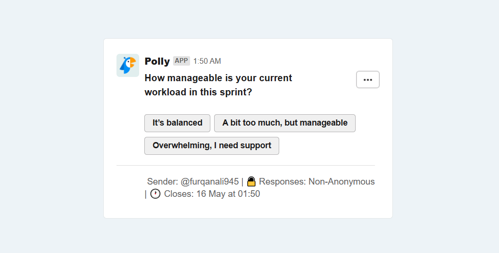
Task: Click the Polly app name
Action: click(157, 61)
